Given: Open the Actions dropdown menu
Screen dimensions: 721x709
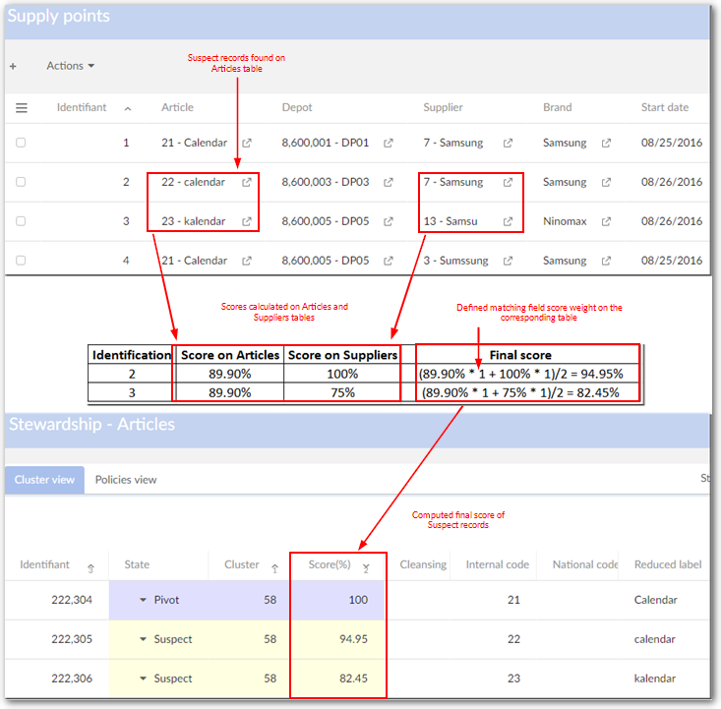Looking at the screenshot, I should pos(71,66).
